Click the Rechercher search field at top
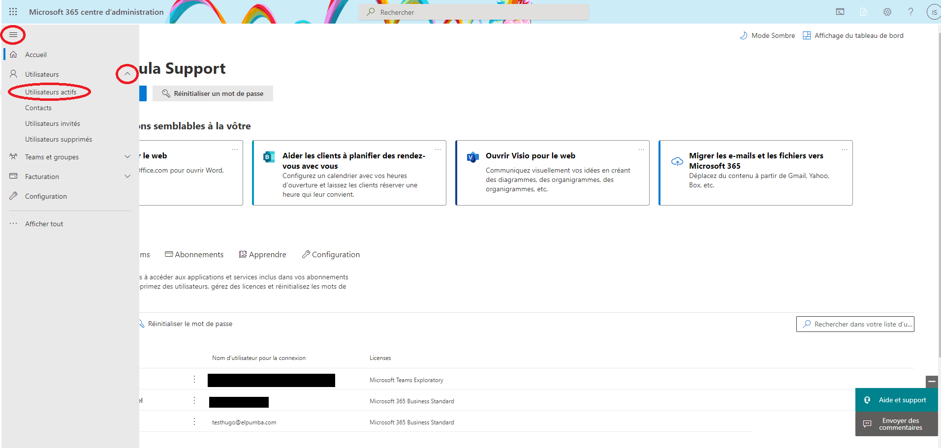The height and width of the screenshot is (448, 941). [473, 12]
